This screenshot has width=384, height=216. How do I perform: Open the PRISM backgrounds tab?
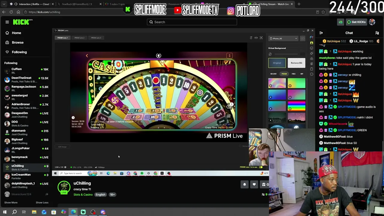click(284, 74)
